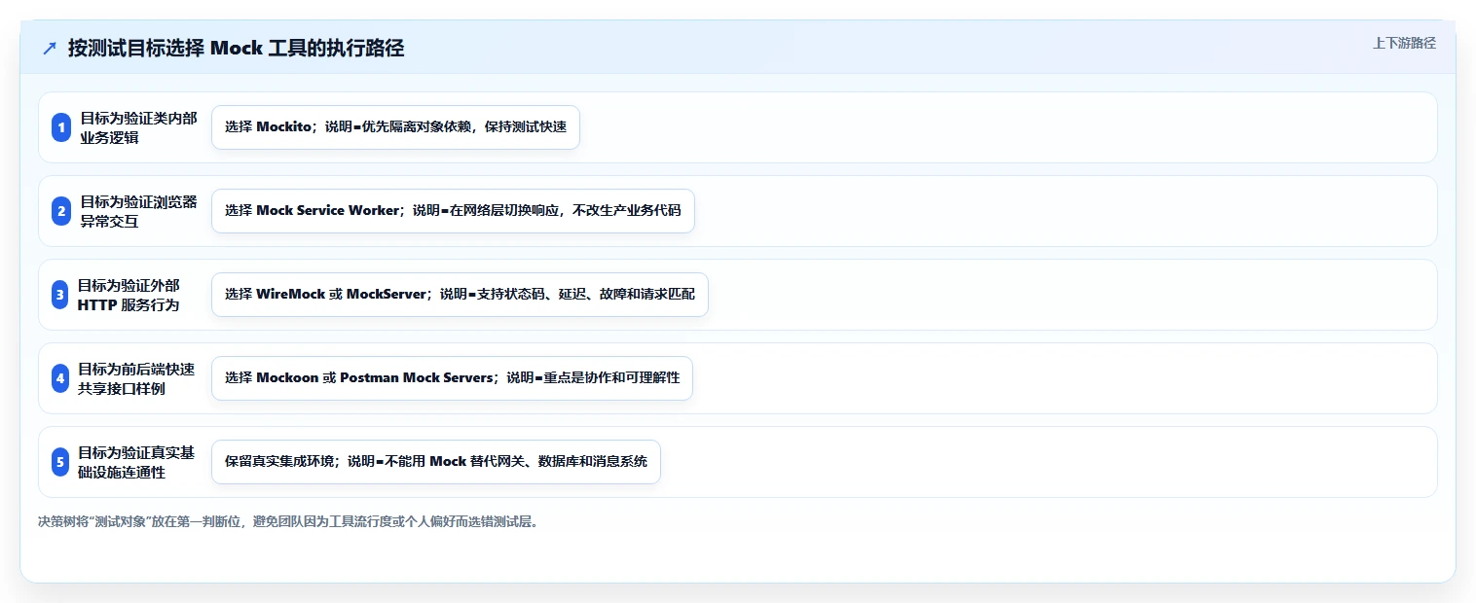Click the step 4 number badge
This screenshot has width=1476, height=603.
(x=60, y=378)
